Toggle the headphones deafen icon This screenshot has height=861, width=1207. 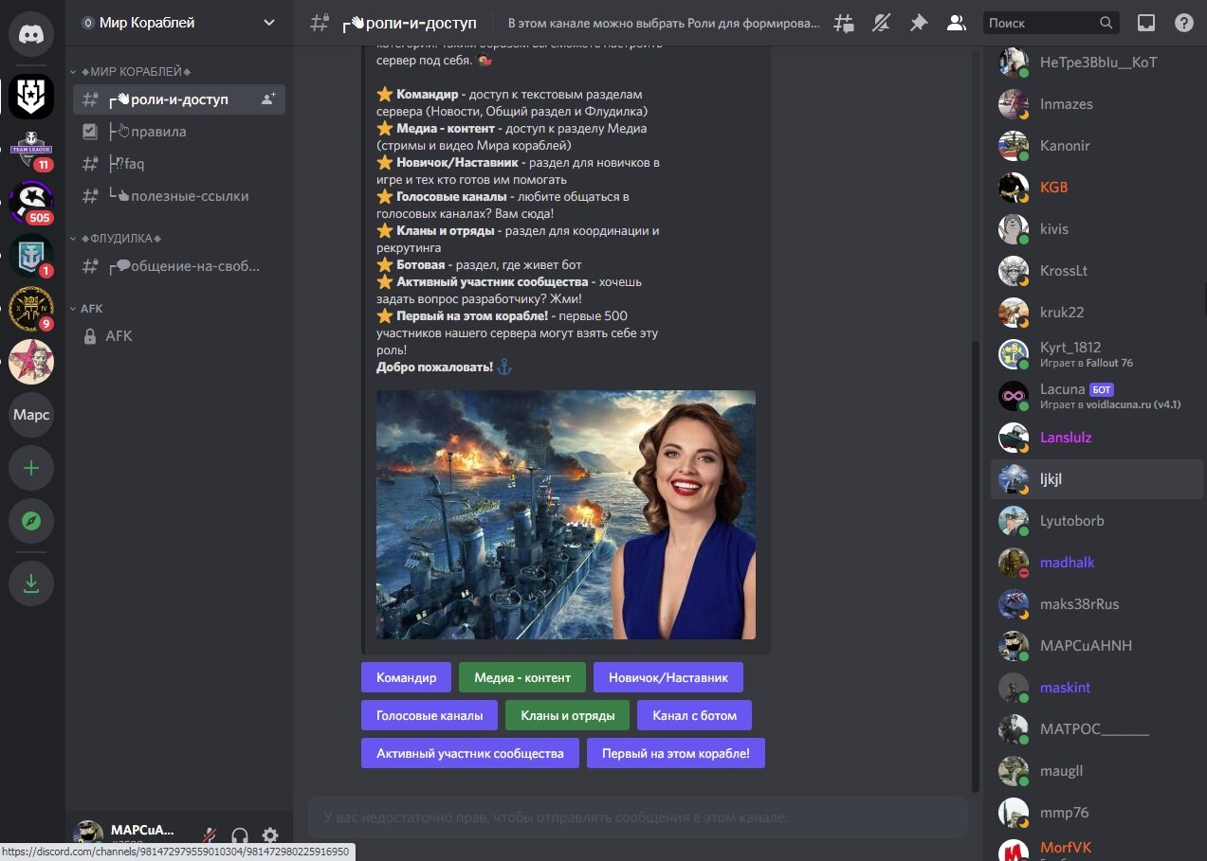pos(240,836)
